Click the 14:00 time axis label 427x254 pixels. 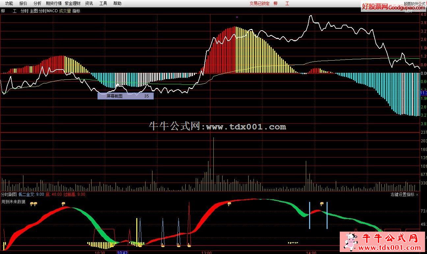(311, 252)
